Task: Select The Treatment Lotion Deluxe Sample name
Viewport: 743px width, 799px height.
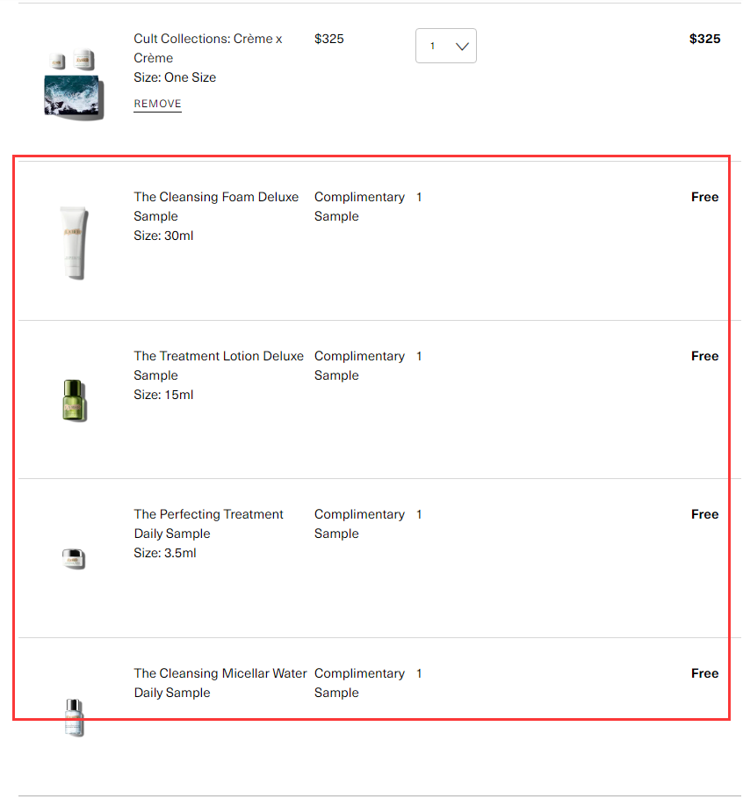Action: click(219, 366)
